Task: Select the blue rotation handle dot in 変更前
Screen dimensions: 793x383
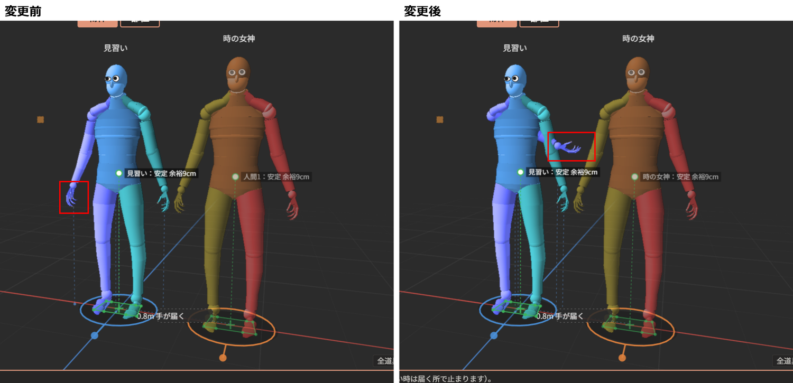Action: [x=95, y=335]
